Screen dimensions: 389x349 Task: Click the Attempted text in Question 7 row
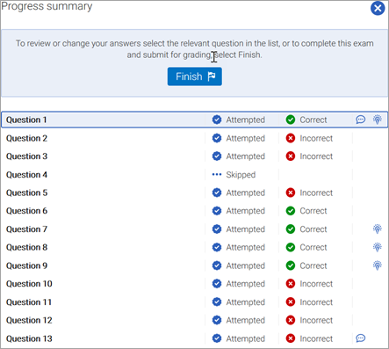(x=245, y=229)
